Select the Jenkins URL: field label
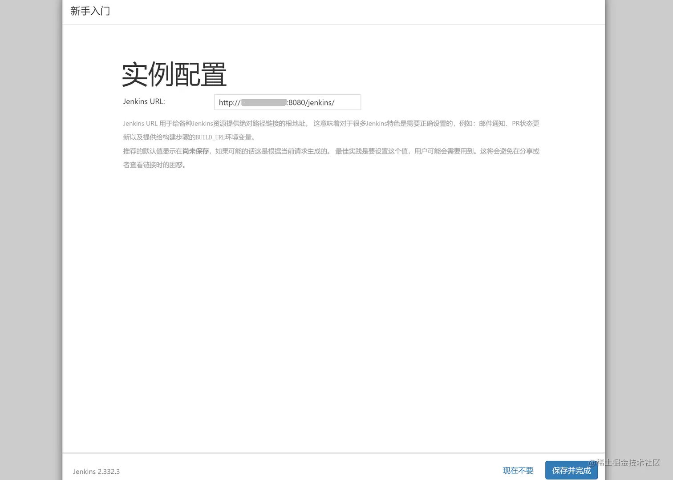This screenshot has height=480, width=673. pos(143,101)
